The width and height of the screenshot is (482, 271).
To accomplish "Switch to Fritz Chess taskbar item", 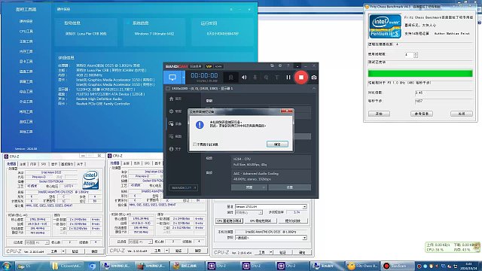I will [362, 266].
